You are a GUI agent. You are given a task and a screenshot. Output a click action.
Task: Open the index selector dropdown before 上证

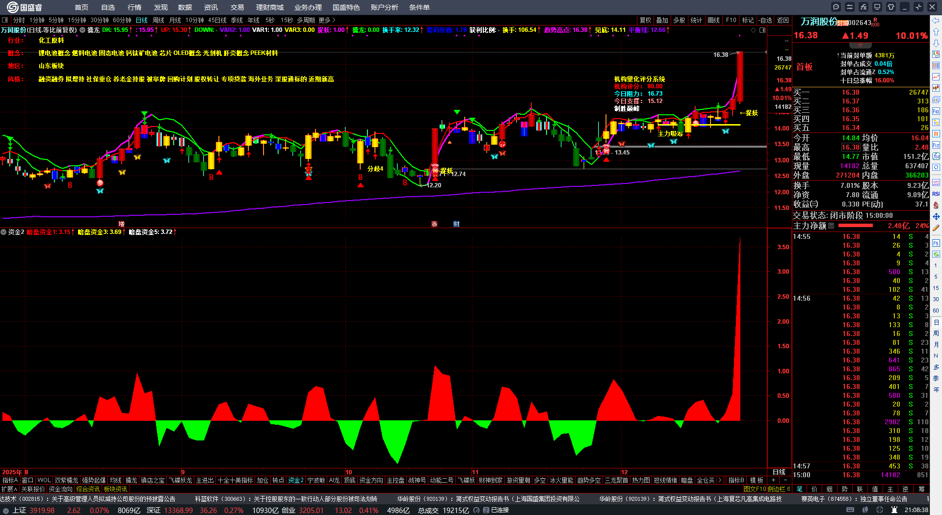click(x=5, y=510)
